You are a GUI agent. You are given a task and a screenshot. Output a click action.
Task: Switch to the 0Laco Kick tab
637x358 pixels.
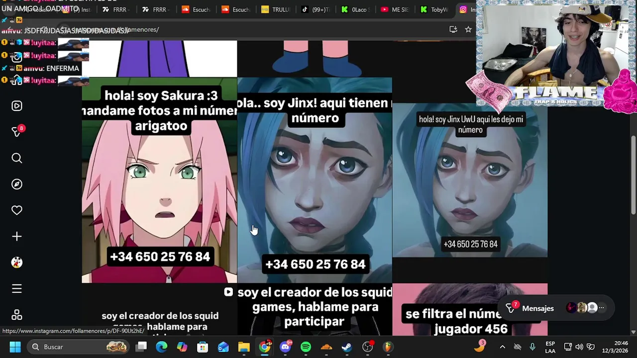coord(356,9)
